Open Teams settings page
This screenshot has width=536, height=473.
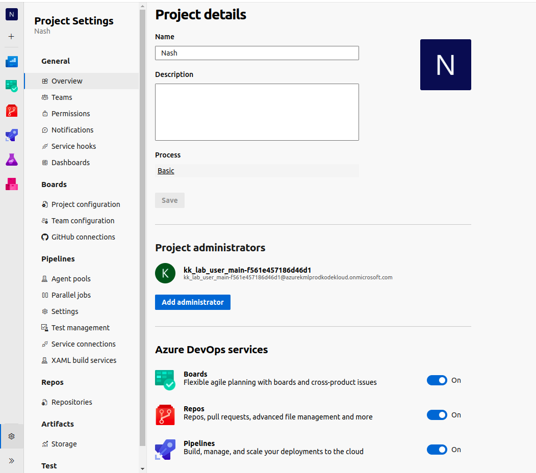pos(62,97)
